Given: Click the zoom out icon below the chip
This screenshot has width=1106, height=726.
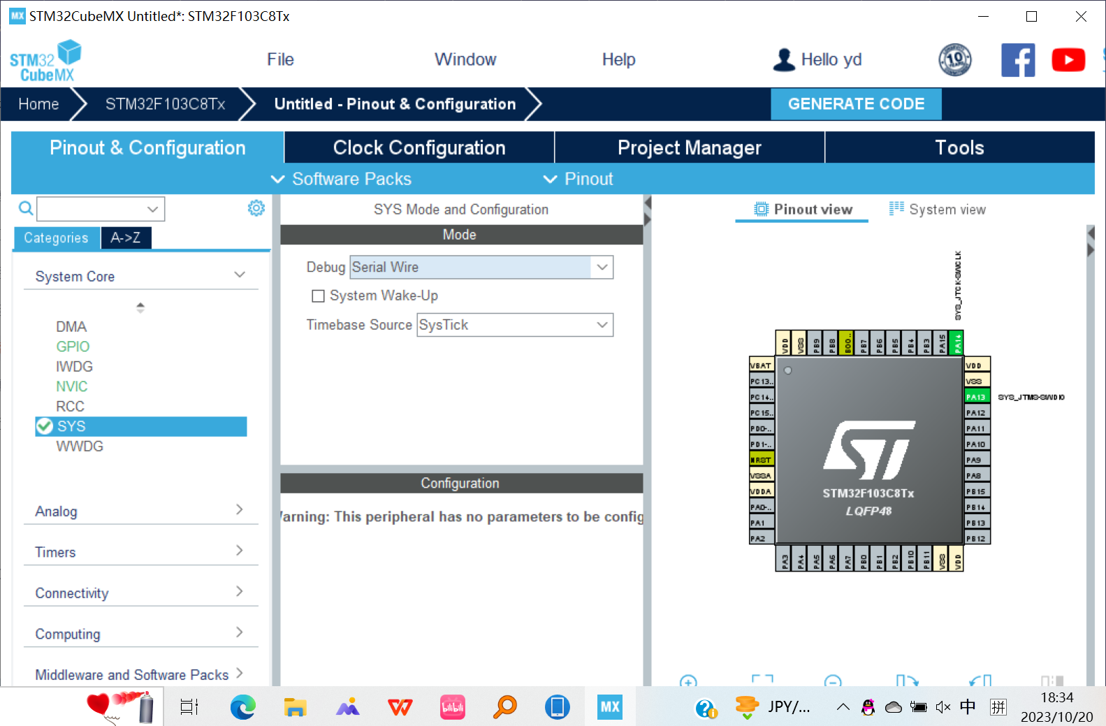Looking at the screenshot, I should (x=833, y=681).
